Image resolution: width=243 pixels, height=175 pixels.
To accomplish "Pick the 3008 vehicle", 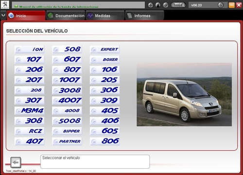I will 67,90.
